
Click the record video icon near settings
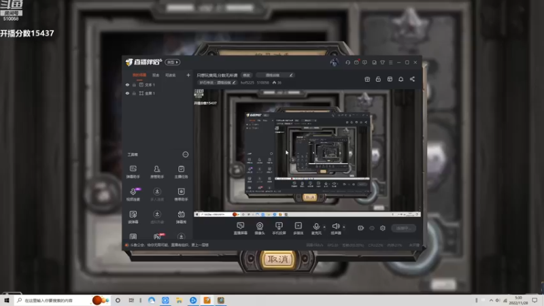click(x=361, y=228)
